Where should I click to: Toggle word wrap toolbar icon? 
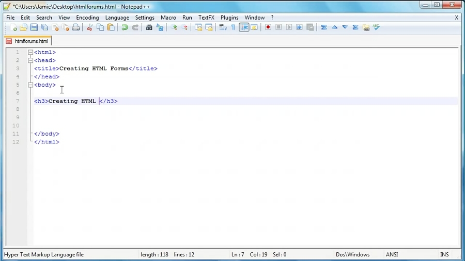[x=223, y=27]
